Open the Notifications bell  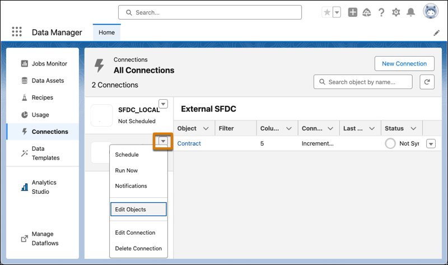pyautogui.click(x=410, y=12)
